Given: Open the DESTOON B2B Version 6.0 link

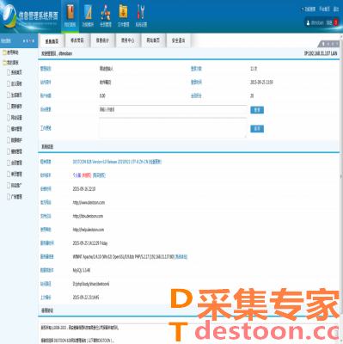Looking at the screenshot, I should pos(110,162).
